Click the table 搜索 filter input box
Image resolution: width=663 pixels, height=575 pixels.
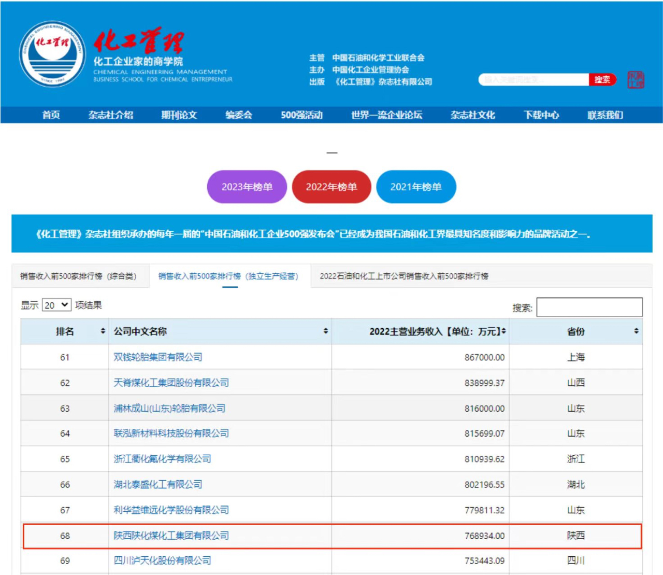(x=589, y=307)
